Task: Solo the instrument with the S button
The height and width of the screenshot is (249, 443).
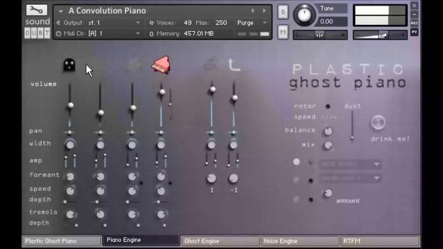Action: tap(283, 12)
